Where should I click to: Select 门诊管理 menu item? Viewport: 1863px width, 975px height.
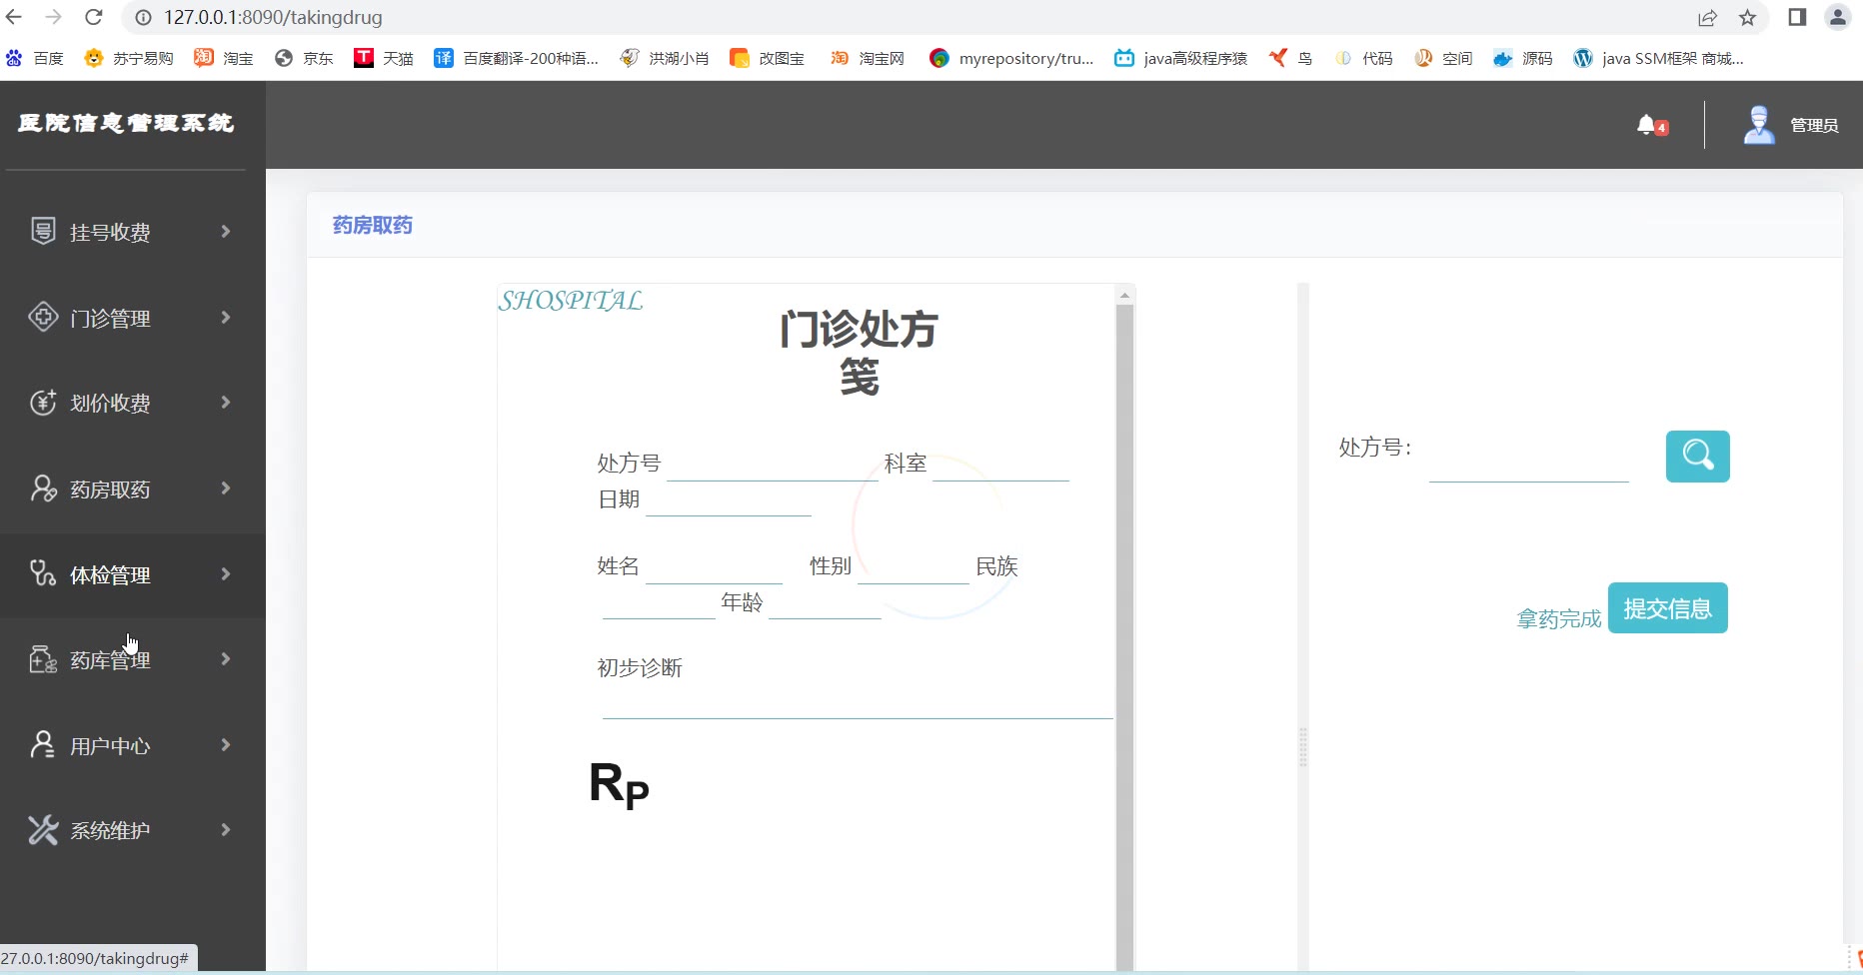point(132,318)
